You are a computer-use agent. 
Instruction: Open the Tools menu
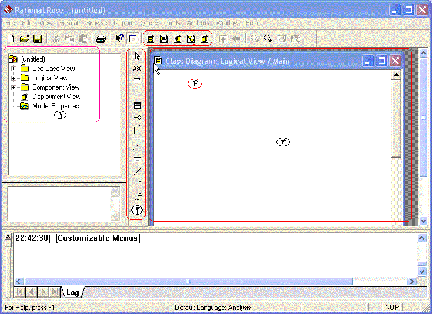tap(173, 23)
